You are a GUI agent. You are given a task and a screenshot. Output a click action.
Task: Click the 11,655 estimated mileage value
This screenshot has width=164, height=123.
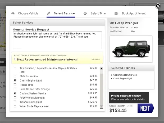[134, 28]
